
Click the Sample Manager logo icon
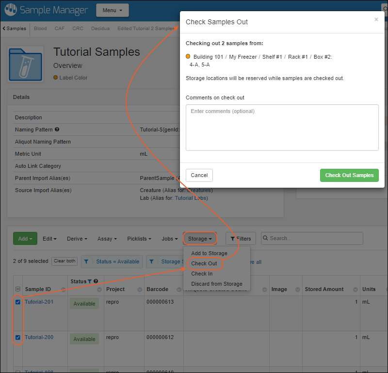pos(11,10)
